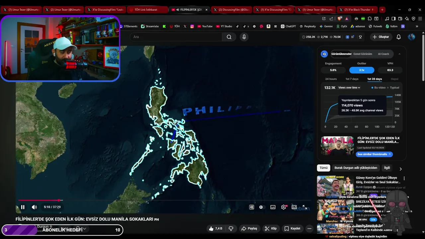Start voice search with the microphone icon
This screenshot has height=239, width=425.
click(x=244, y=37)
